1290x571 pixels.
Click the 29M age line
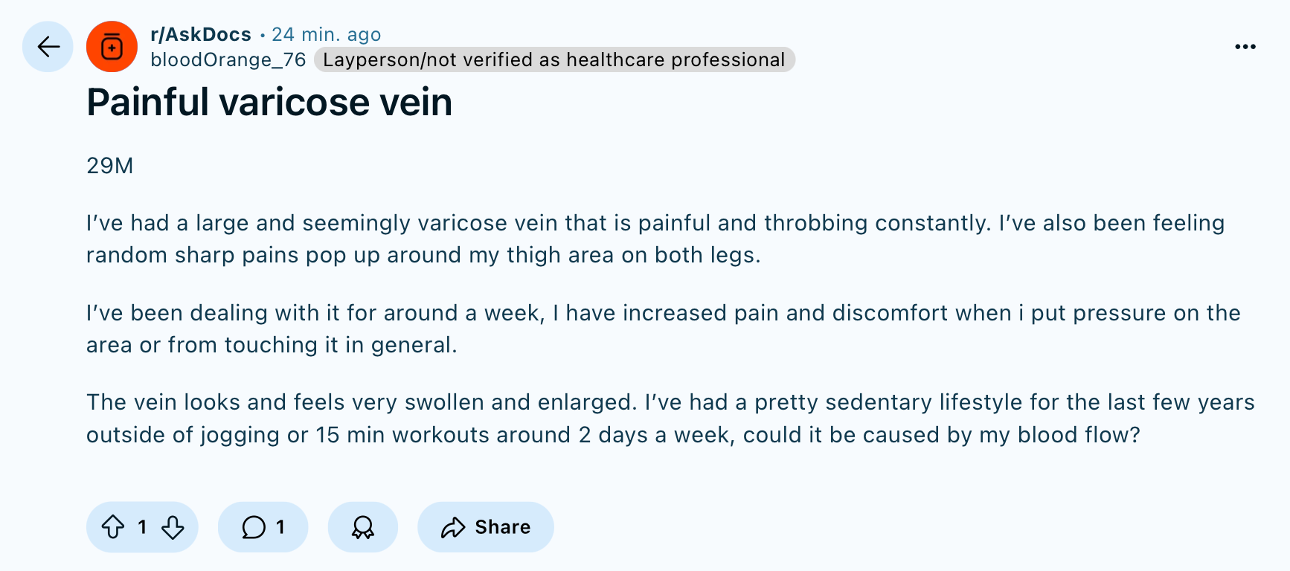(110, 165)
